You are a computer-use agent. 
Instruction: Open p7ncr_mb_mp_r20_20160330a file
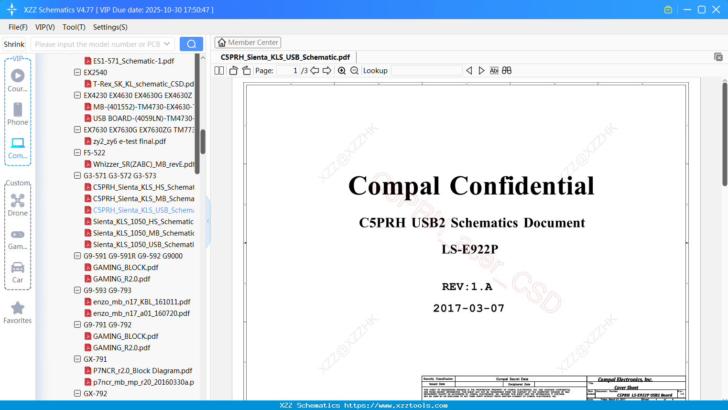139,382
